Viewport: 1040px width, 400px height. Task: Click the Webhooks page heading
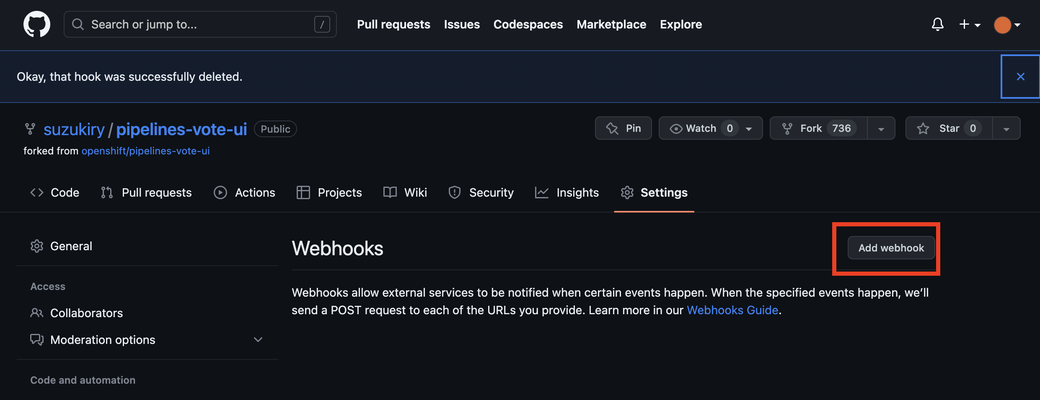click(337, 248)
